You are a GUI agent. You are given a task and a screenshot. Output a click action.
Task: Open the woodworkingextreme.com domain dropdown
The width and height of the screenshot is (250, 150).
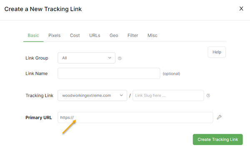[x=92, y=95]
